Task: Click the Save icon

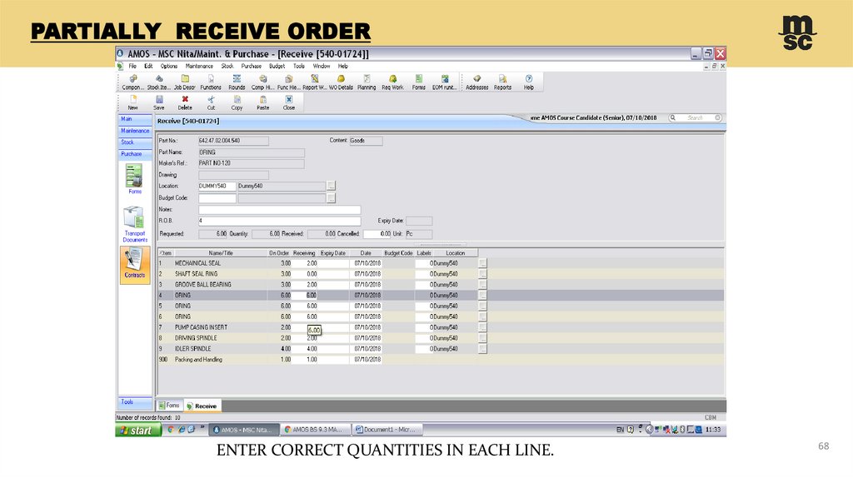Action: 159,102
